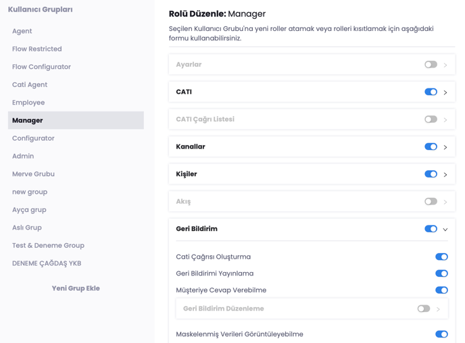Image resolution: width=465 pixels, height=343 pixels.
Task: Open the Ayarlar section arrow
Action: (x=445, y=65)
